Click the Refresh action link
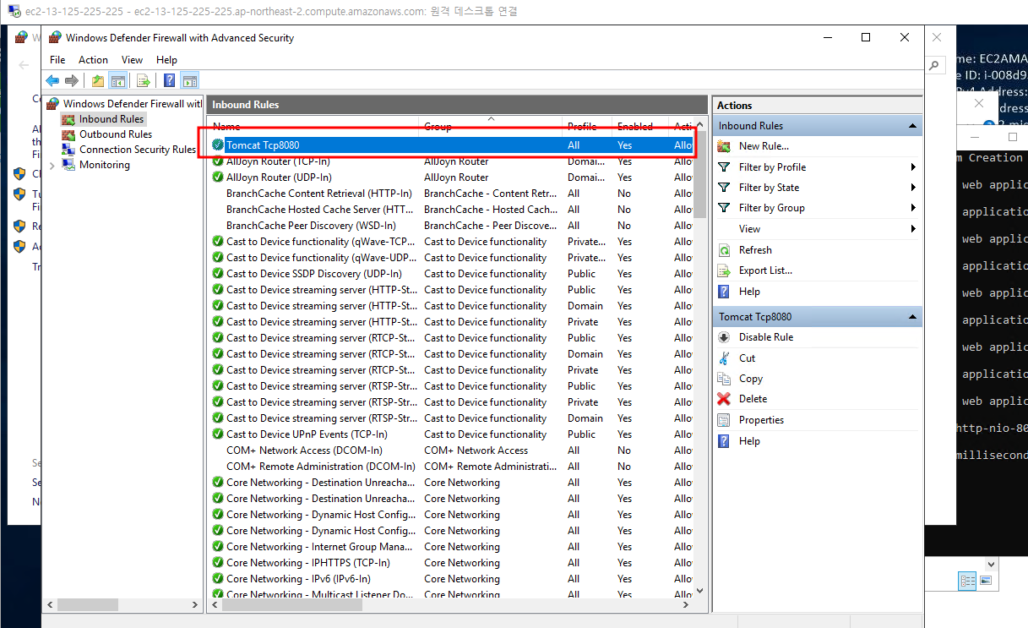Viewport: 1028px width, 628px height. pos(755,250)
